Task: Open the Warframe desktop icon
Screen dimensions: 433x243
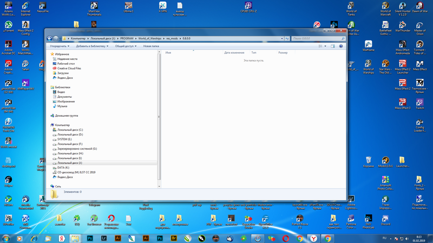Action: [x=369, y=46]
